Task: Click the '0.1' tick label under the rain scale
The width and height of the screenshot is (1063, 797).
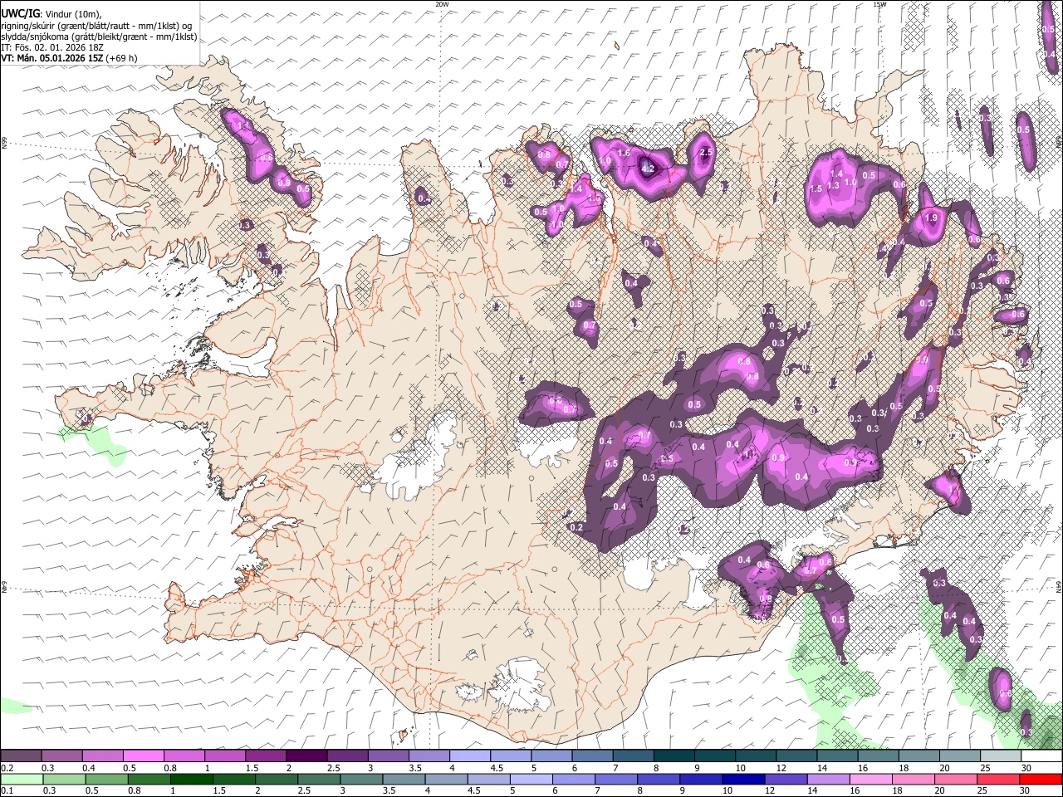Action: click(x=7, y=790)
